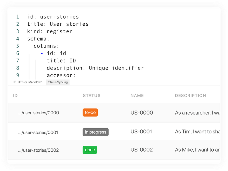The image size is (228, 171).
Task: Select the Markdown language mode label
Action: click(x=35, y=82)
